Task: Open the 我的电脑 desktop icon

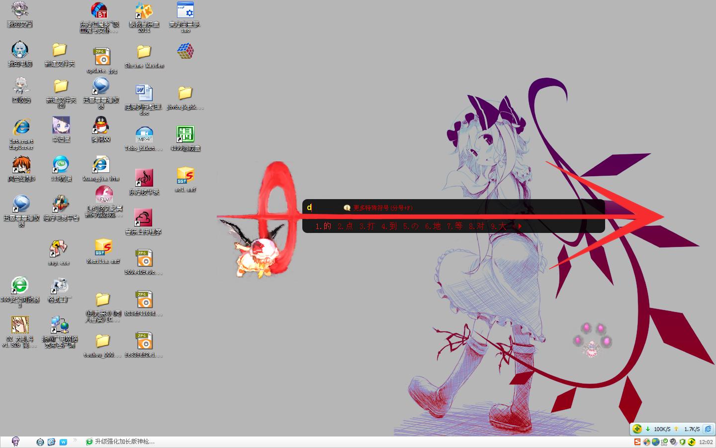Action: (20, 54)
